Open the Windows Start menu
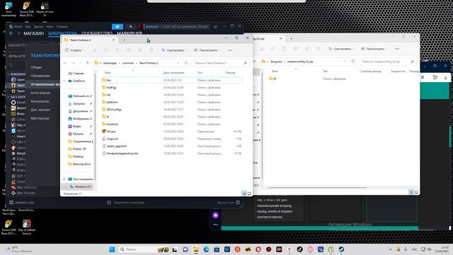Viewport: 453px width, 255px height. (112, 249)
